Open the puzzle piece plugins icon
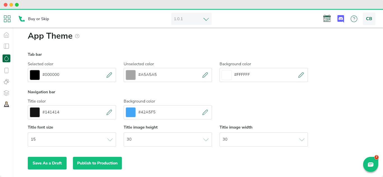Viewport: 383px width, 177px height. pyautogui.click(x=6, y=81)
